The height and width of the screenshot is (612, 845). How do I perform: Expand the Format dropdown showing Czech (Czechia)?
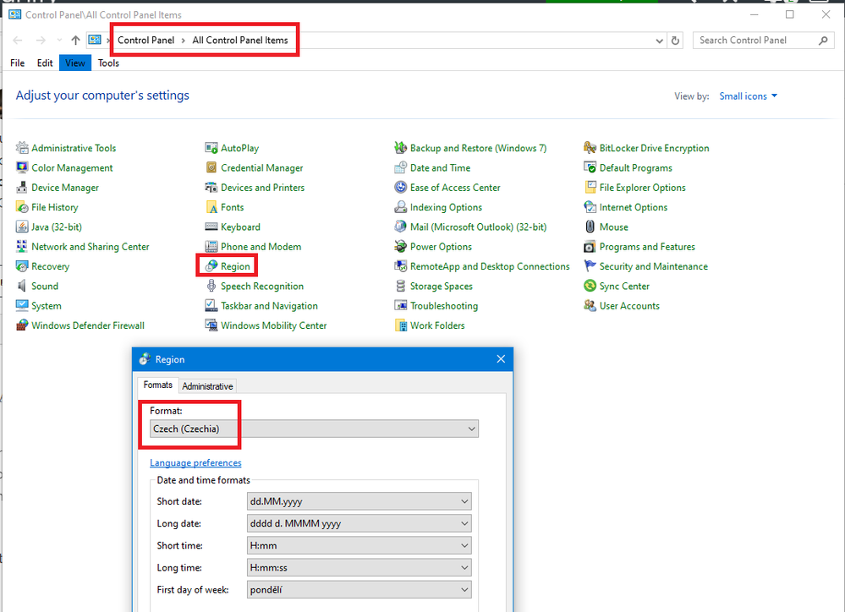(313, 429)
